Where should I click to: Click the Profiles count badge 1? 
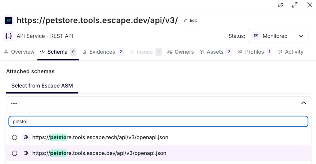click(x=269, y=52)
